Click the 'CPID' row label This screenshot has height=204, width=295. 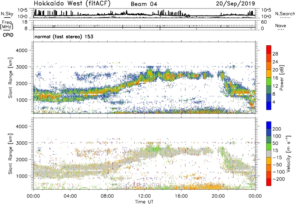pyautogui.click(x=8, y=35)
